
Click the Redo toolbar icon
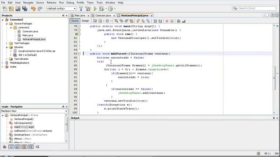(x=40, y=9)
